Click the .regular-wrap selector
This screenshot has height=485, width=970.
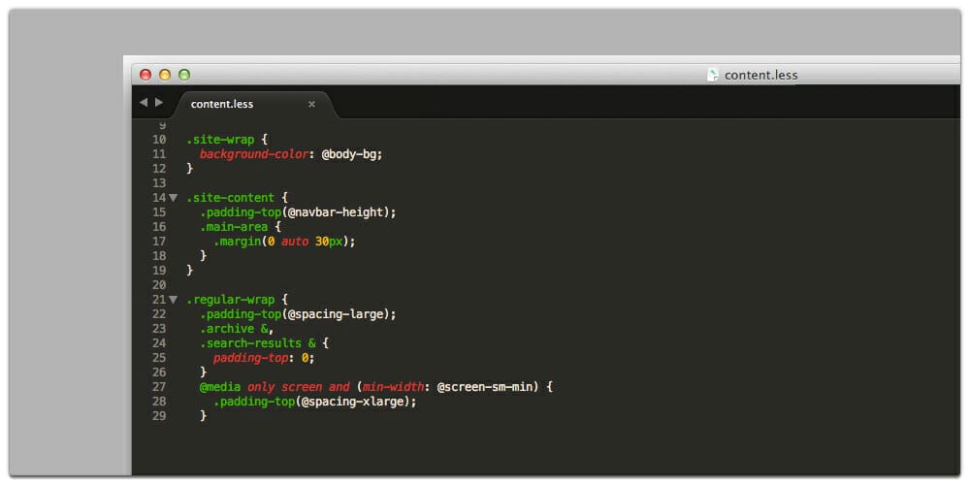[230, 300]
